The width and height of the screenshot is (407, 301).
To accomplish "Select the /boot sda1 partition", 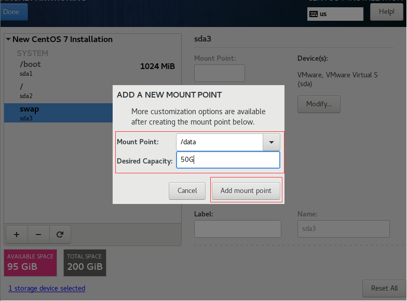I will click(x=92, y=69).
